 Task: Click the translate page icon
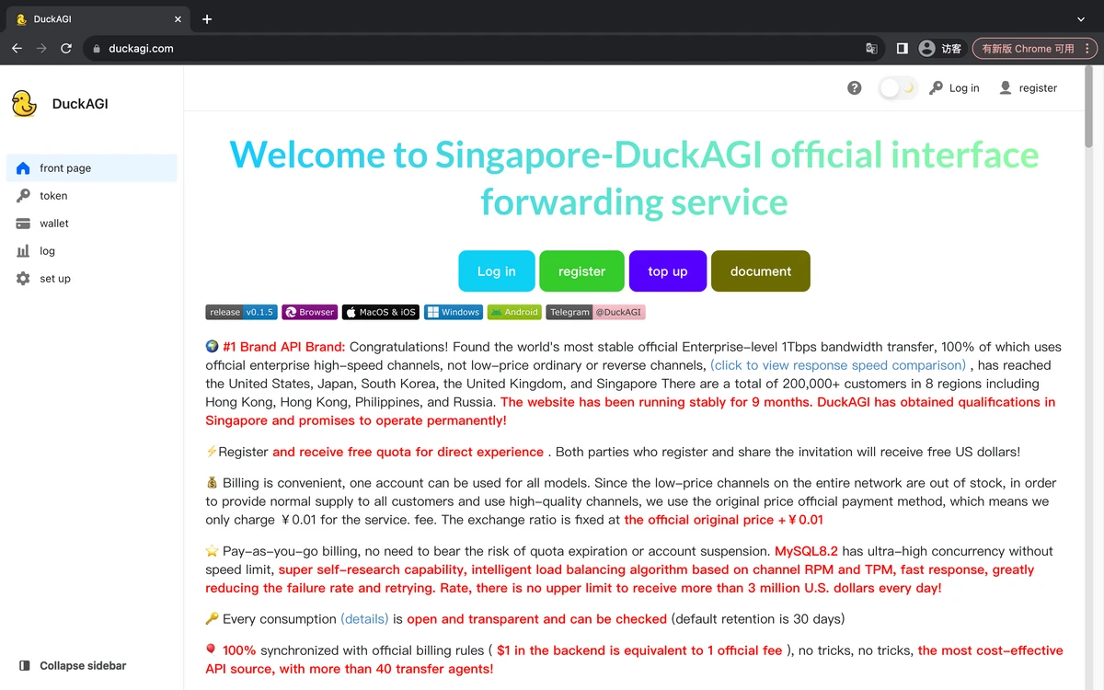[871, 49]
